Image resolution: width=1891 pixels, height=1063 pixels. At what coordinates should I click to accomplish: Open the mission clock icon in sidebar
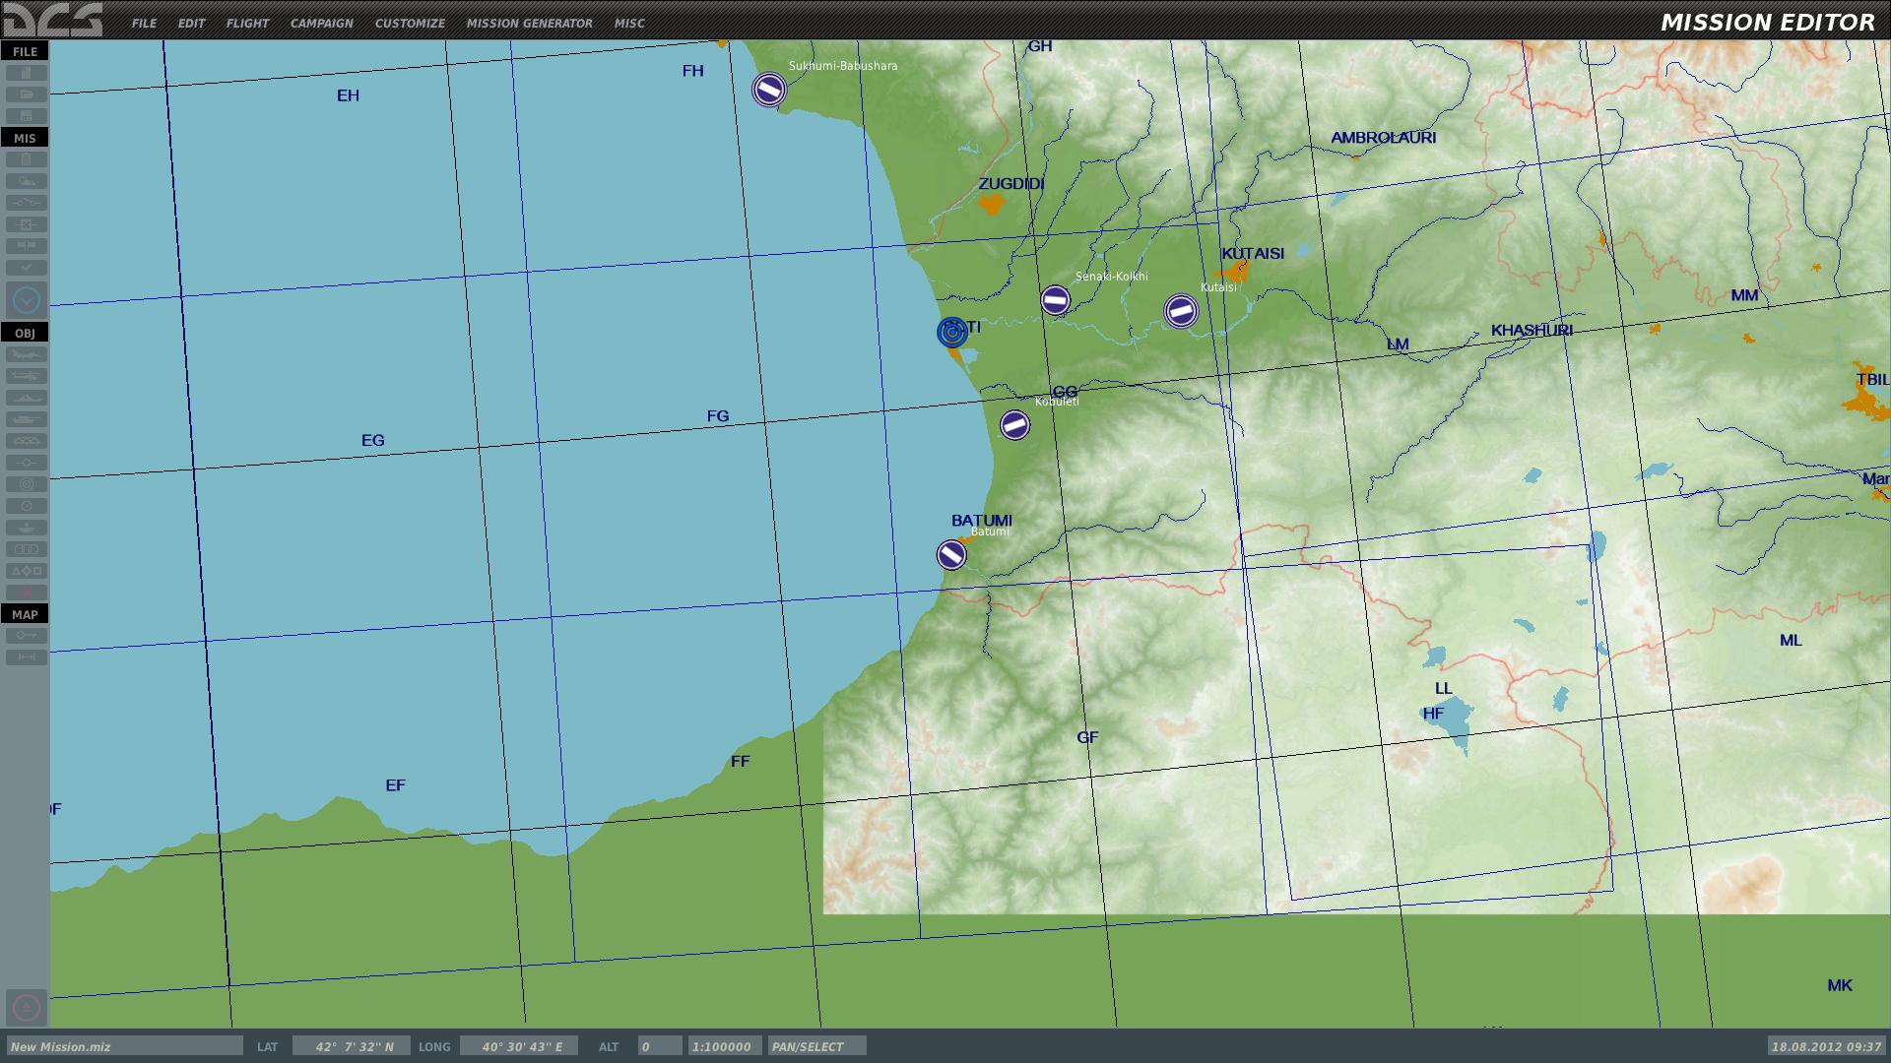pyautogui.click(x=26, y=299)
